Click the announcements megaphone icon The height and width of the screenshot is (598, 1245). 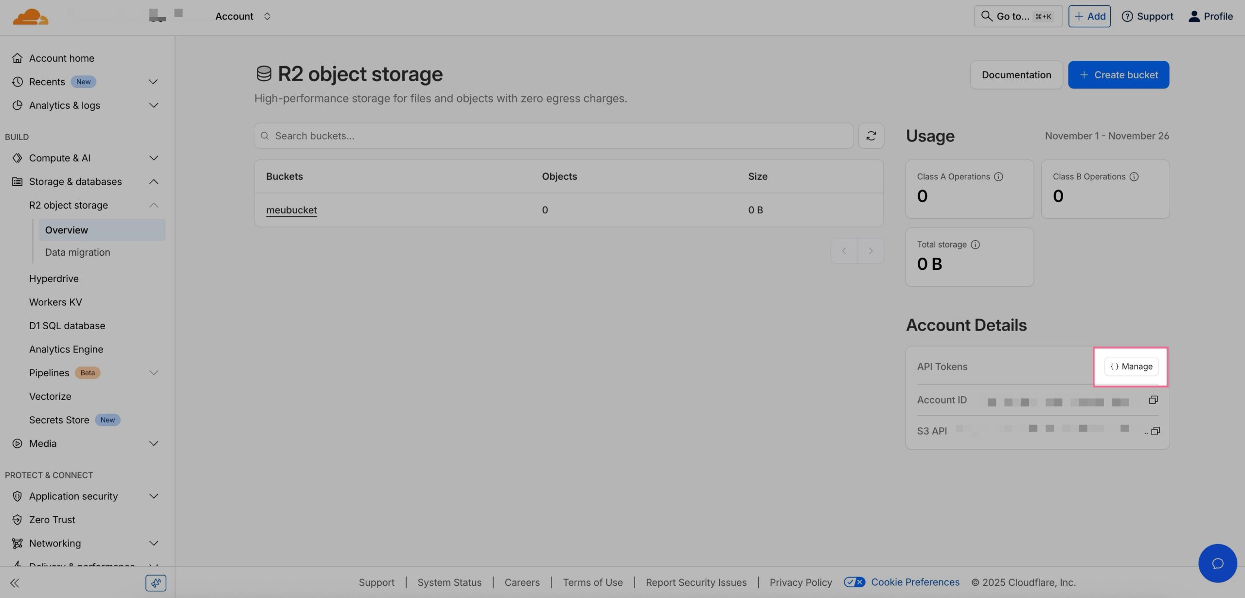[156, 583]
